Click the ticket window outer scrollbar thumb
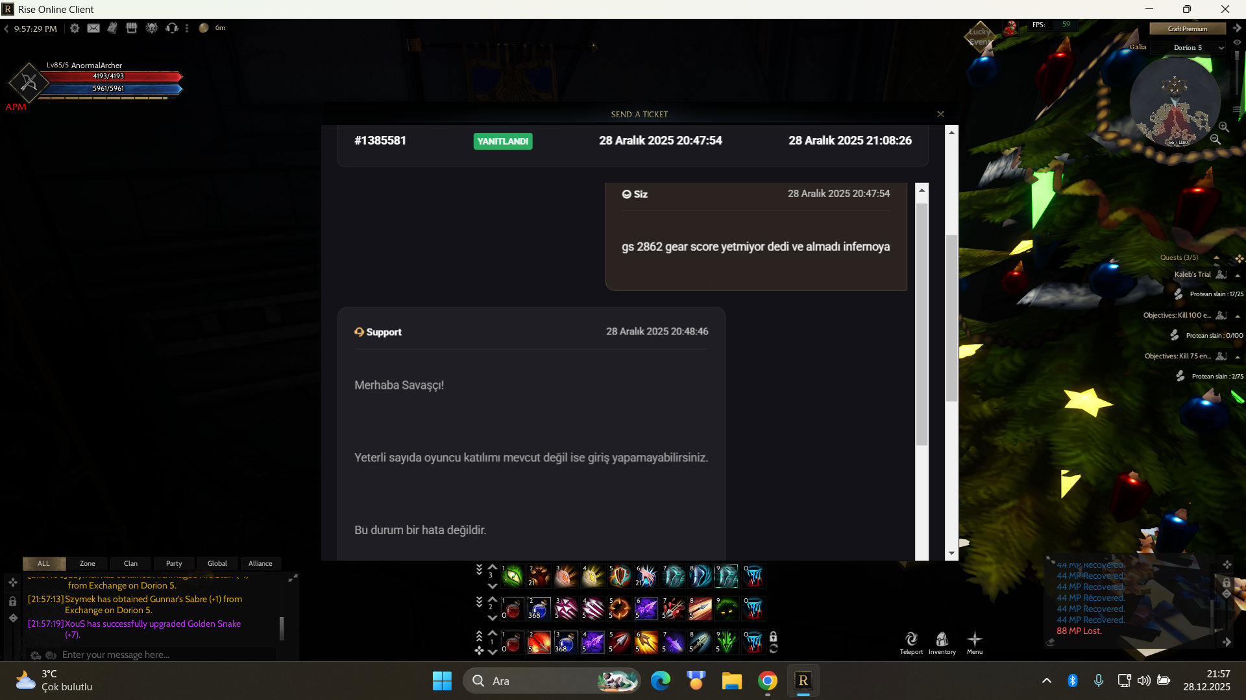The height and width of the screenshot is (700, 1246). [951, 318]
